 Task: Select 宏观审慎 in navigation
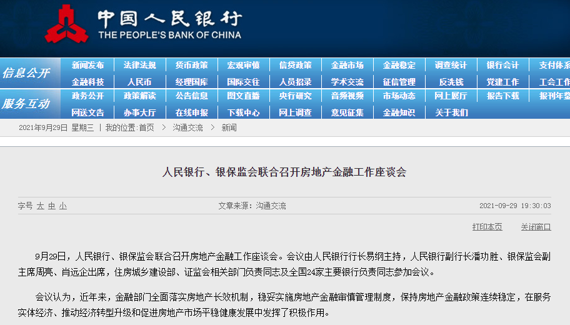point(244,66)
